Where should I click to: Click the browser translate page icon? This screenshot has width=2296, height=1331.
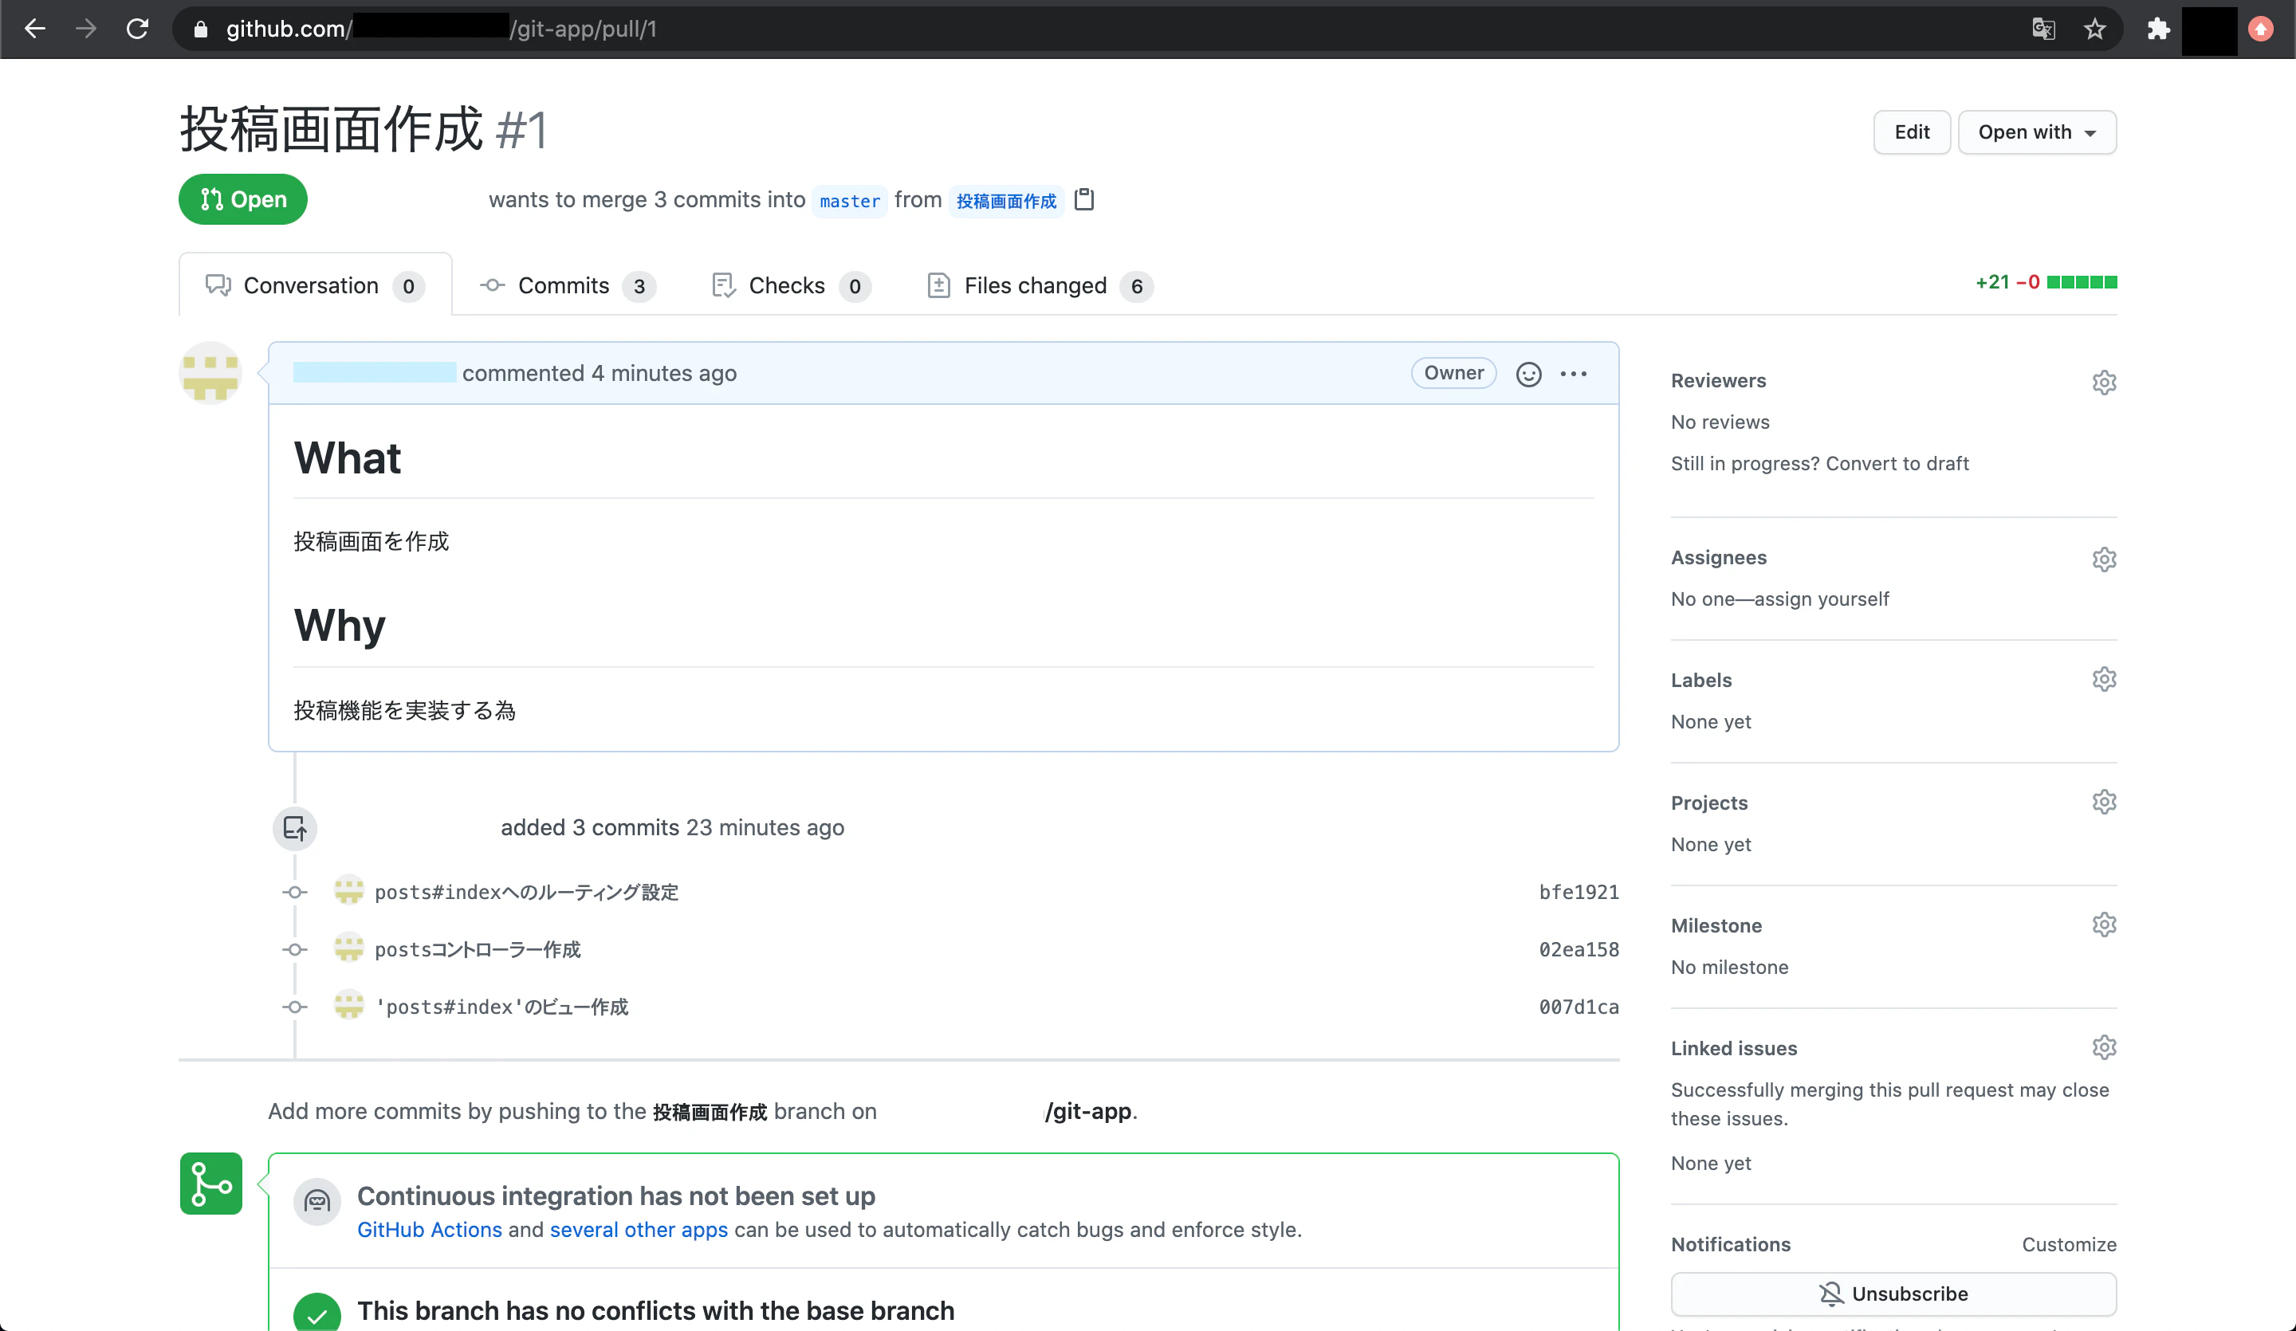pos(2042,29)
